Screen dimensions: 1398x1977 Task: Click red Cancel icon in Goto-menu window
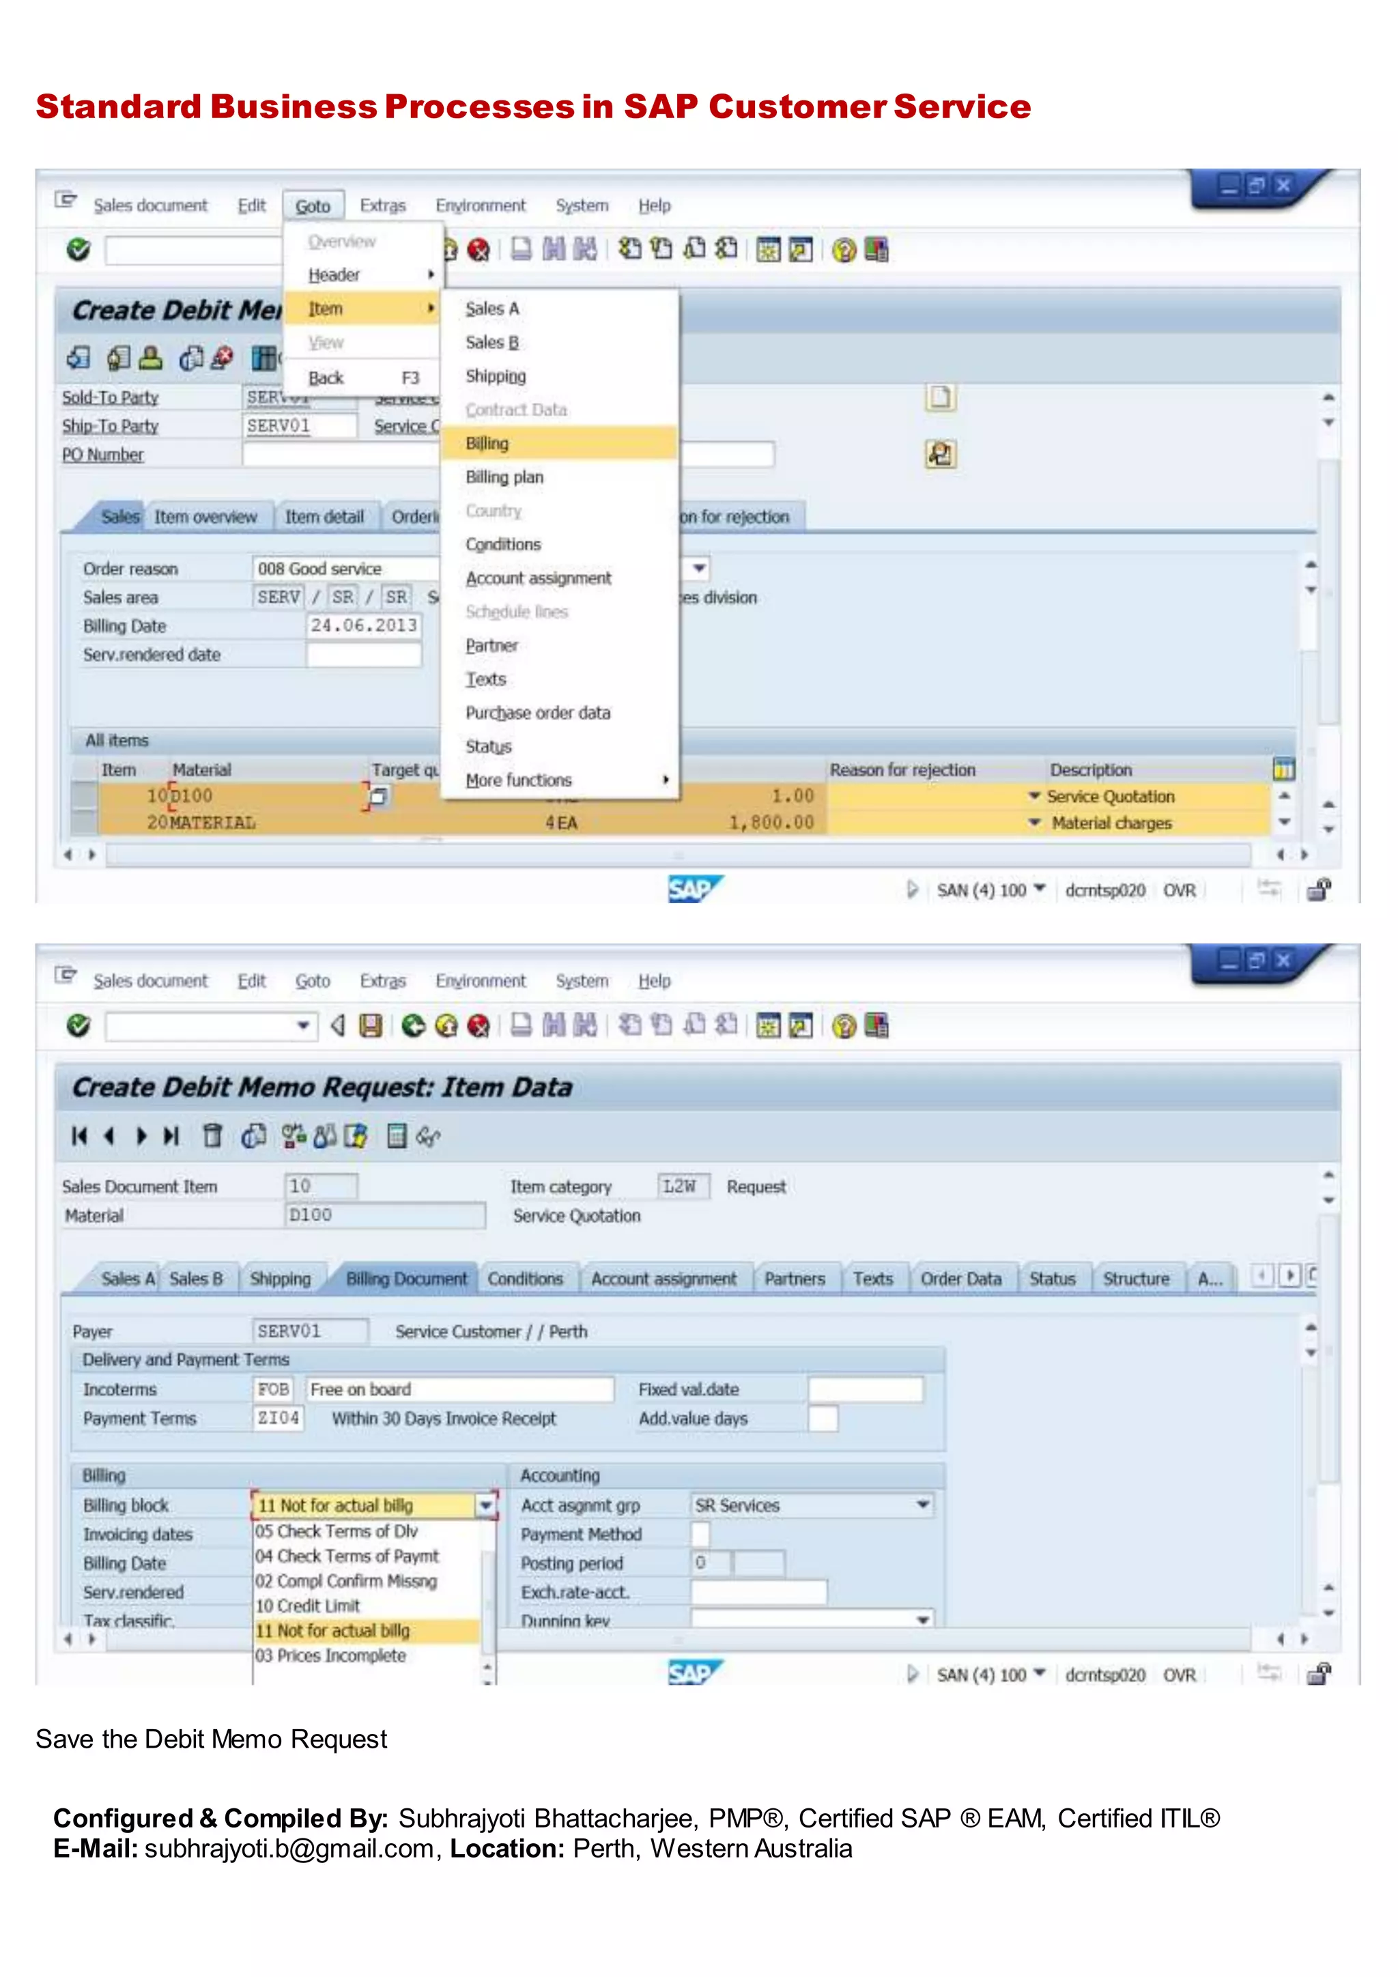[x=479, y=250]
